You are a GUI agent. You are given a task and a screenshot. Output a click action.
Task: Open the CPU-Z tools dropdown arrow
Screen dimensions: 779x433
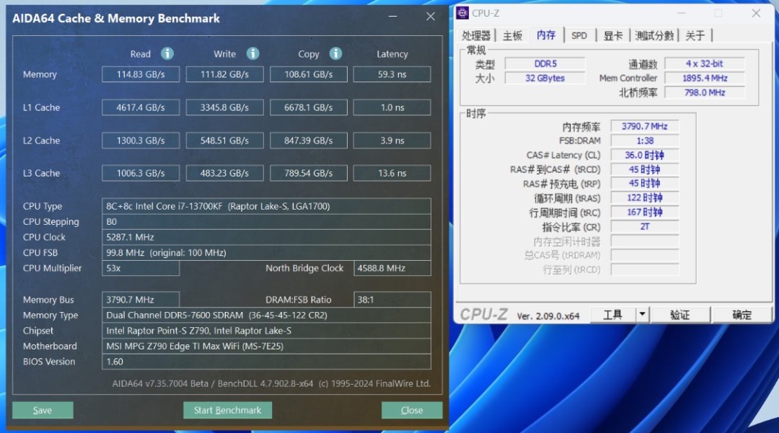(x=642, y=314)
